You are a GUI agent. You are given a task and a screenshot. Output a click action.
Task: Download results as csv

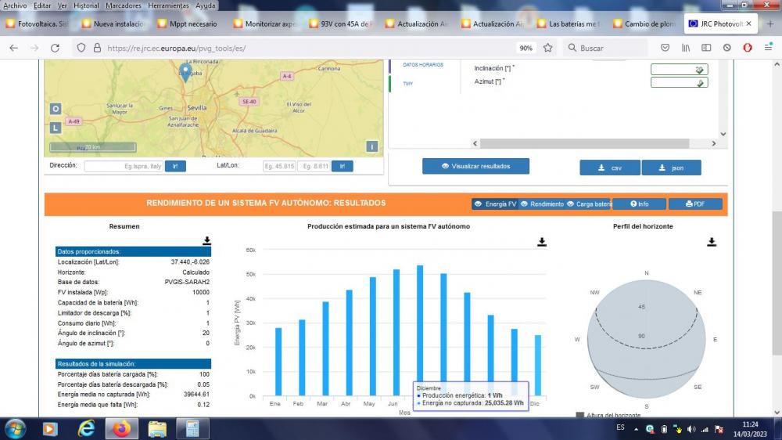pos(610,168)
